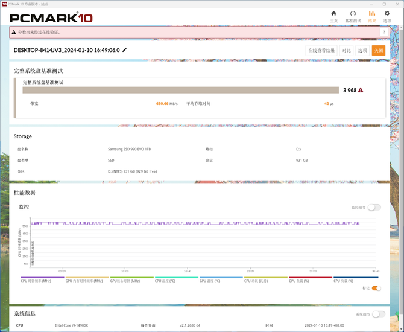This screenshot has width=404, height=332.
Task: Toggle CPU 时钟频率 (MHz) legend series
Action: pos(42,279)
